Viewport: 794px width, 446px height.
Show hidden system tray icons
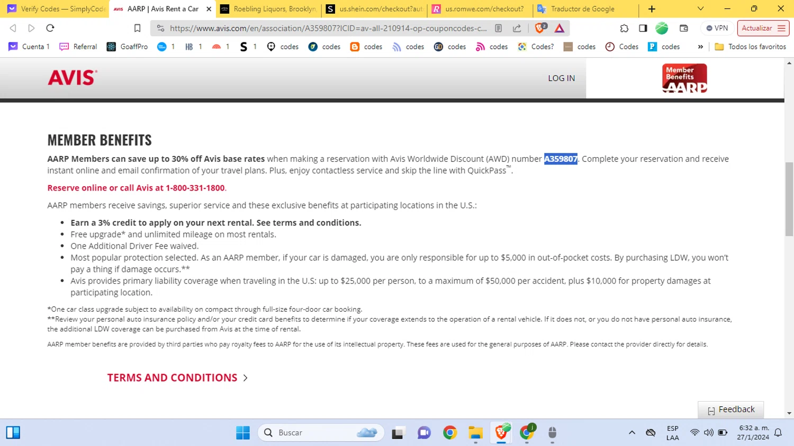click(x=631, y=433)
